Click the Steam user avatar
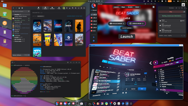188x106 pixels. (x=64, y=8)
